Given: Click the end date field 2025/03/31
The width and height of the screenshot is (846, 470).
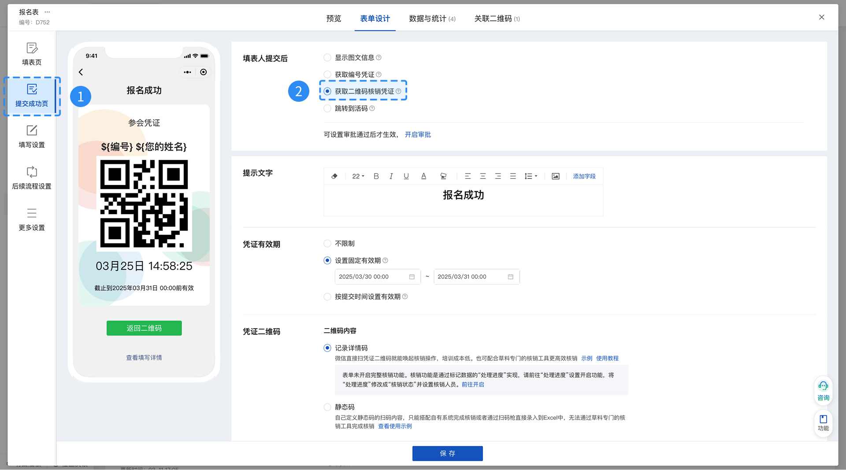Looking at the screenshot, I should pos(476,277).
